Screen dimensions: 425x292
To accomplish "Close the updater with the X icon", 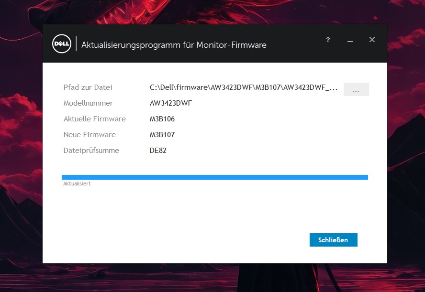I will pyautogui.click(x=372, y=40).
